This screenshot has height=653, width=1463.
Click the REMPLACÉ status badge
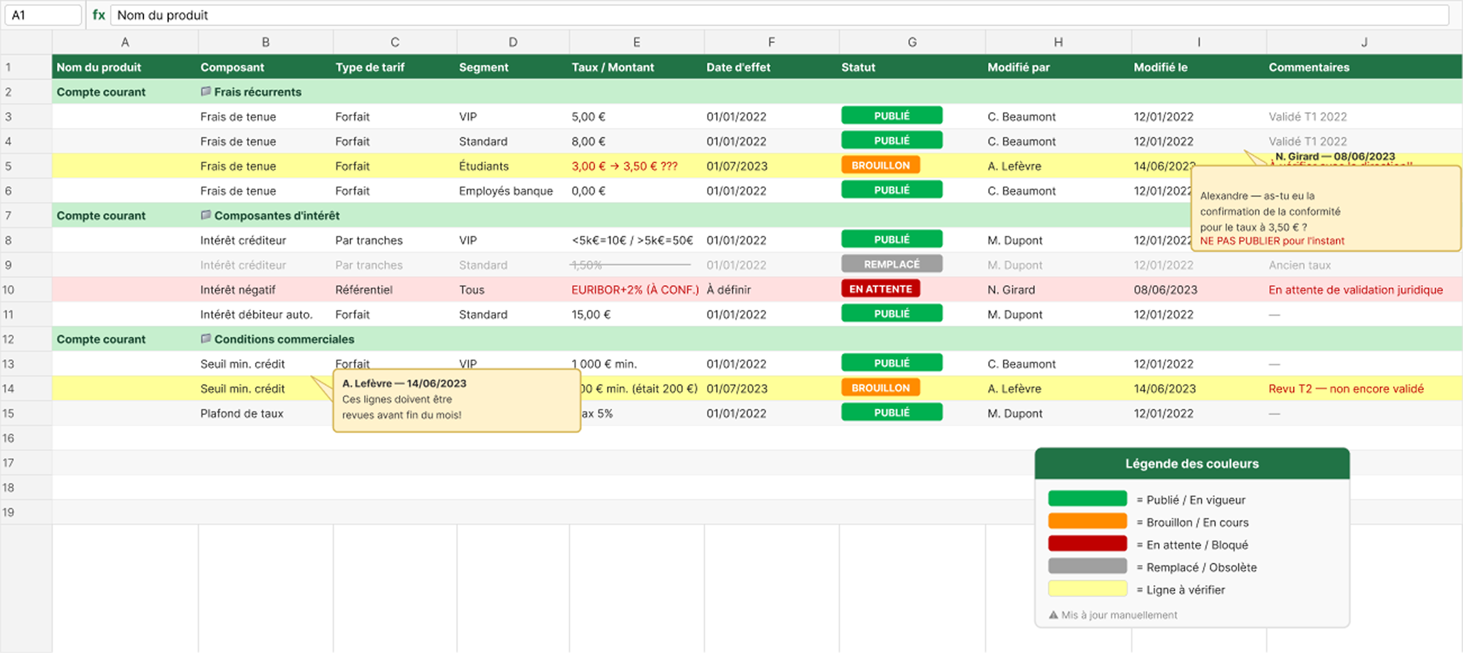[892, 264]
